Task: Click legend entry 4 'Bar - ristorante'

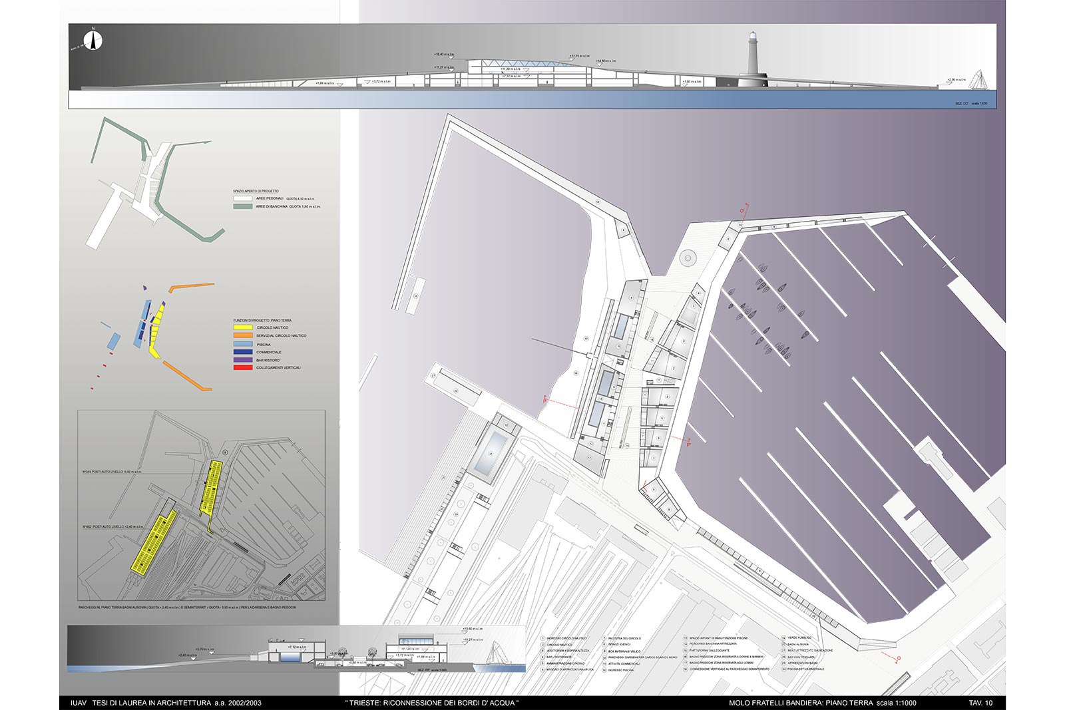Action: pyautogui.click(x=556, y=655)
